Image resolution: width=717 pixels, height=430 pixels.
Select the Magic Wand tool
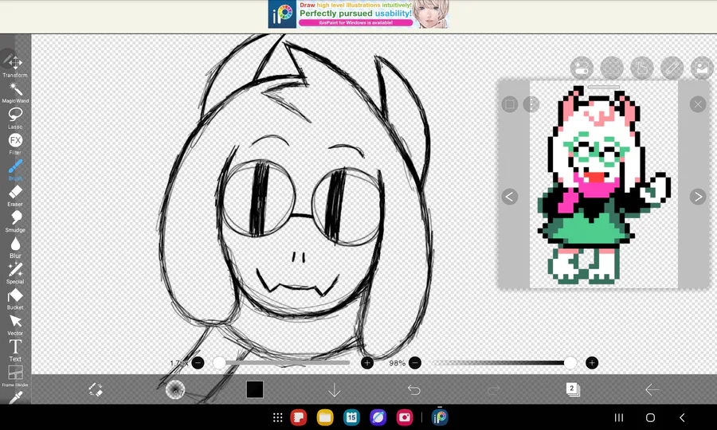15,92
